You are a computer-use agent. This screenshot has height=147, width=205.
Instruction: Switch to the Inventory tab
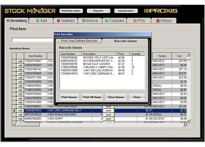tap(17, 21)
